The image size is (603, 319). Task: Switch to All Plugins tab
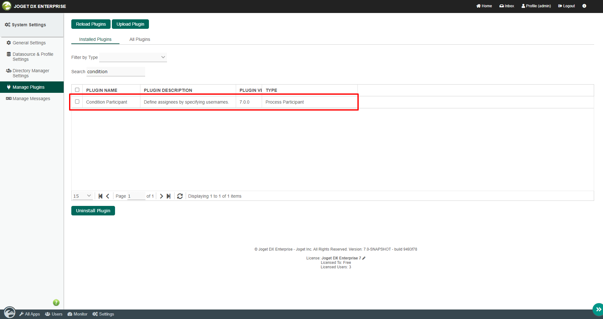click(140, 39)
